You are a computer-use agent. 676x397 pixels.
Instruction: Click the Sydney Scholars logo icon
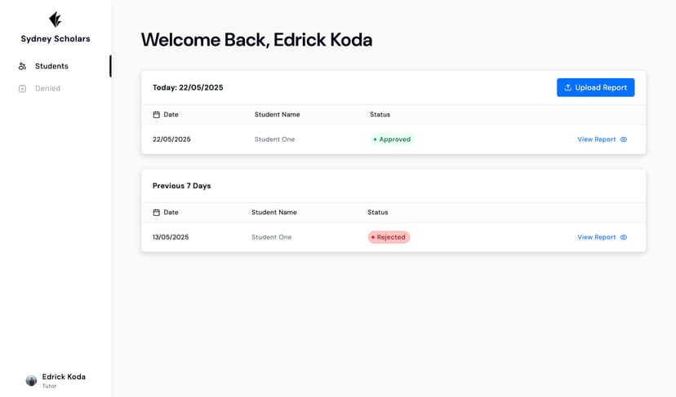pyautogui.click(x=56, y=20)
